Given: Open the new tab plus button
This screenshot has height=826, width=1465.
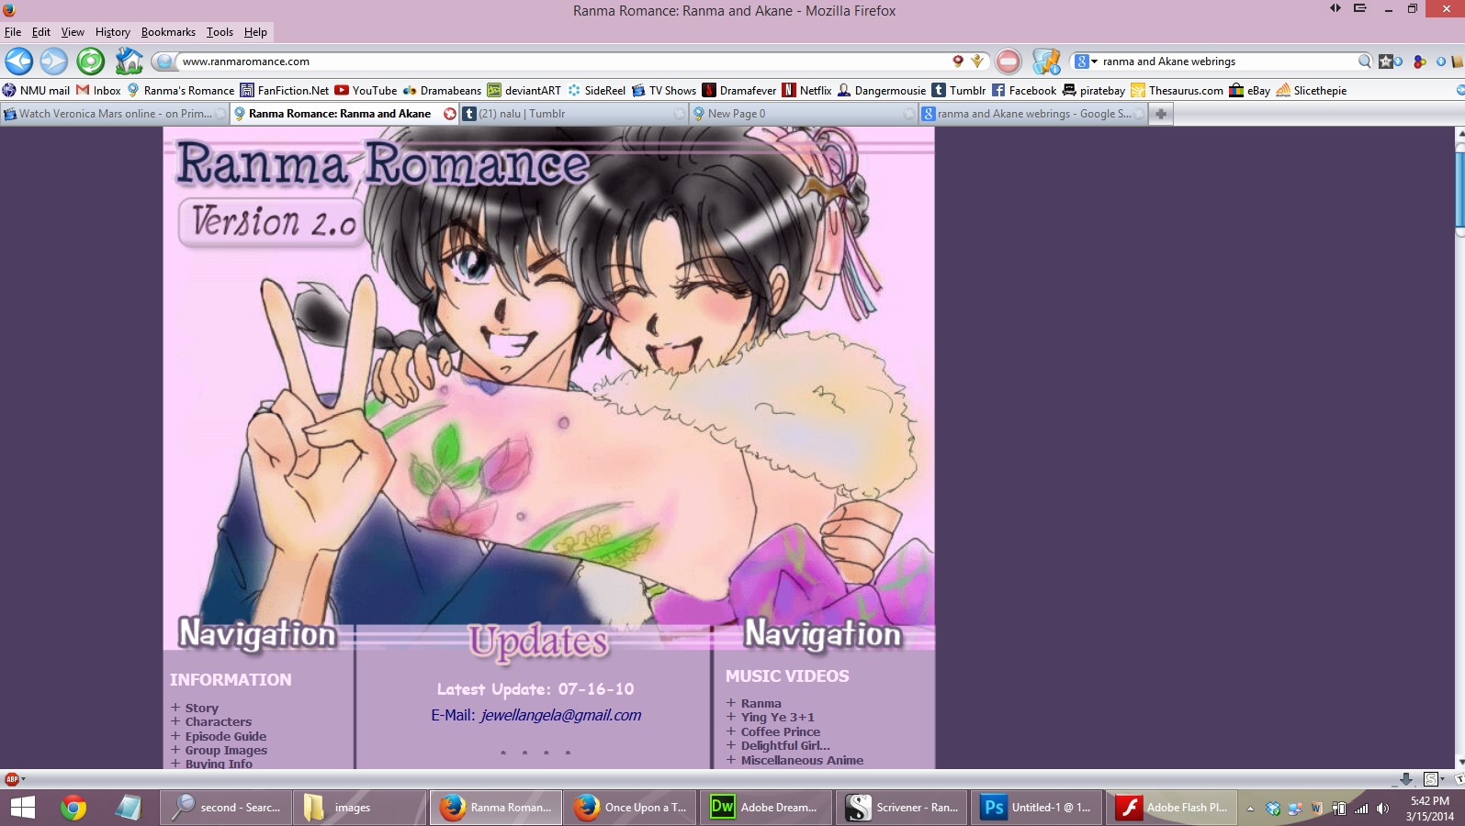Looking at the screenshot, I should (x=1161, y=114).
